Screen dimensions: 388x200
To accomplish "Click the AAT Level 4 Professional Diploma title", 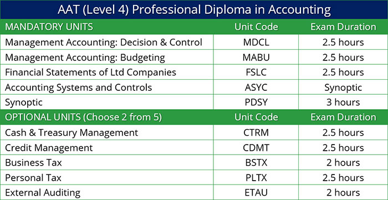I will (194, 9).
